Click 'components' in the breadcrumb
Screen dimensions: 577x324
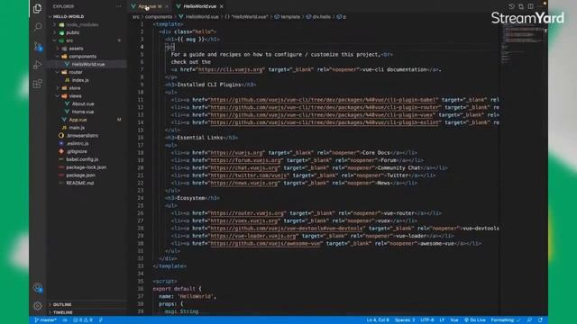tap(159, 17)
